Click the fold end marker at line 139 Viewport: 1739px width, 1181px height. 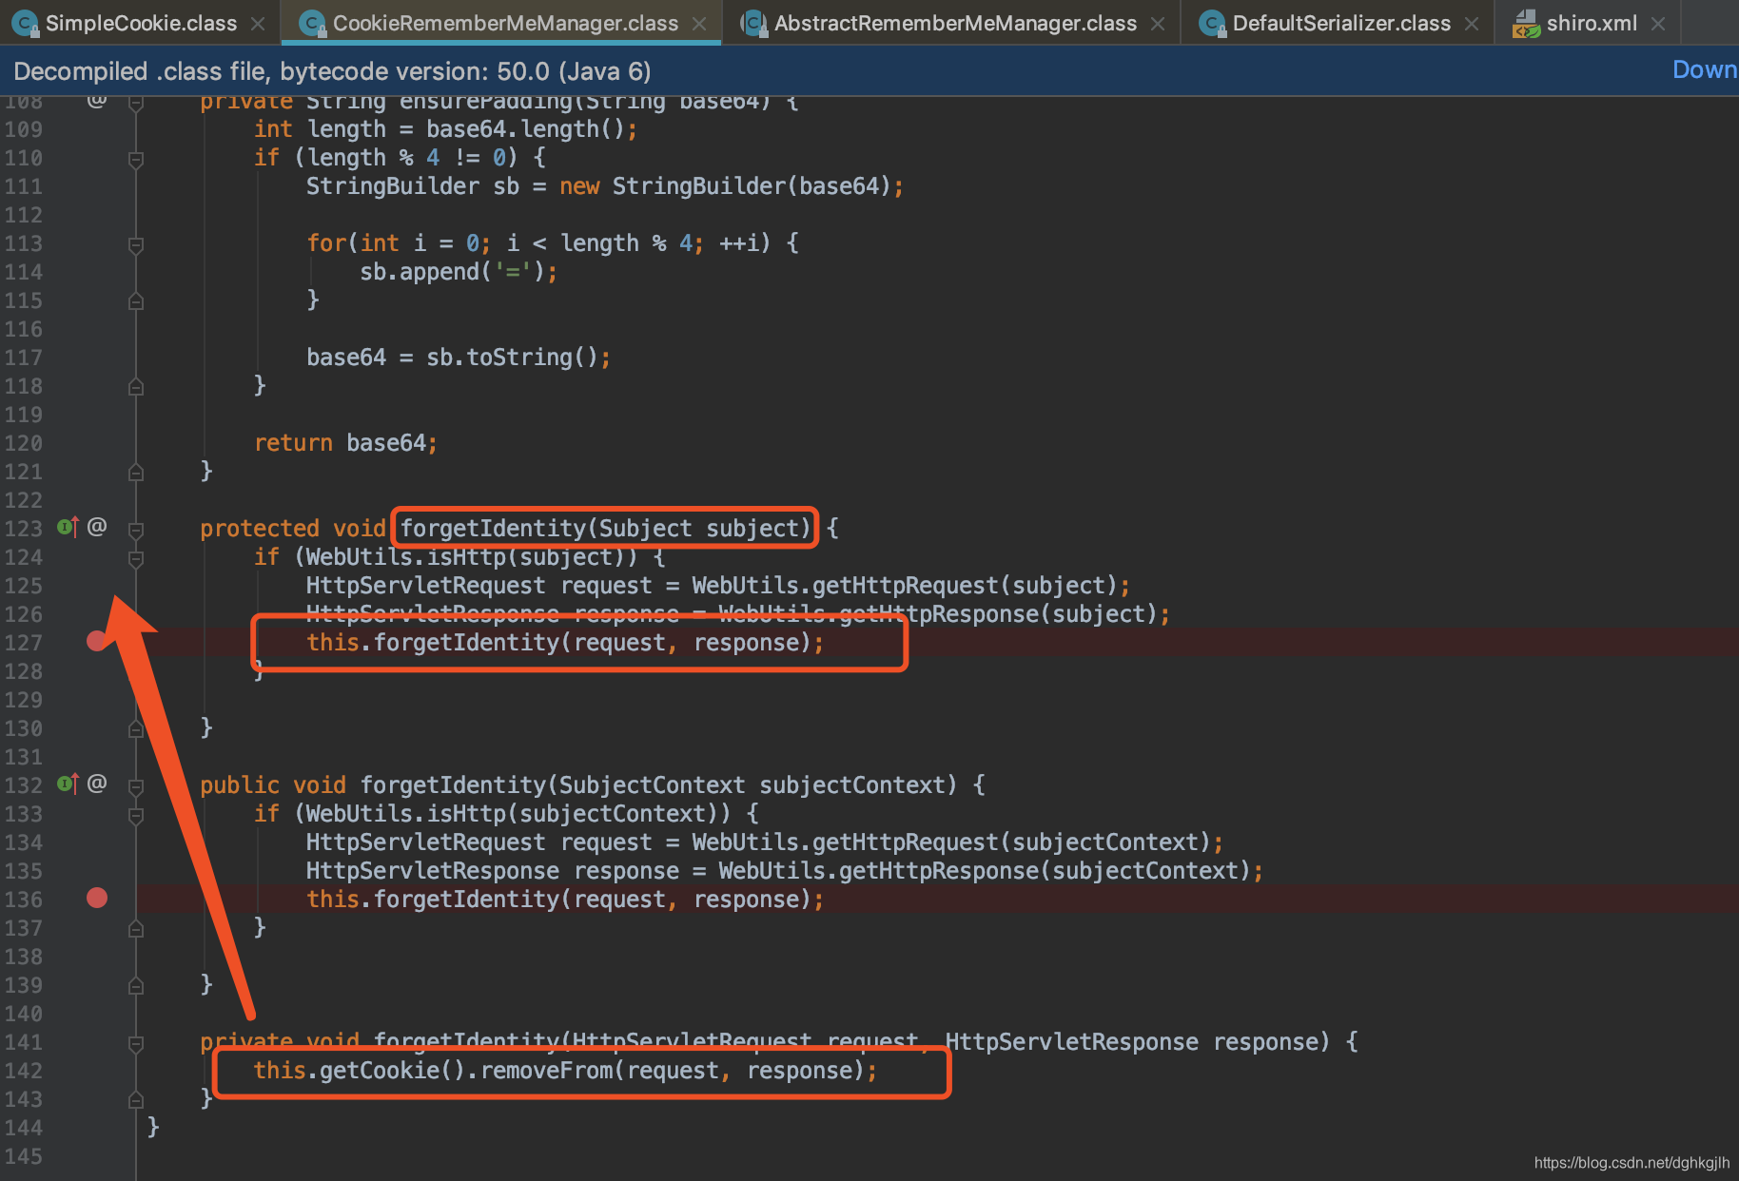click(x=136, y=985)
